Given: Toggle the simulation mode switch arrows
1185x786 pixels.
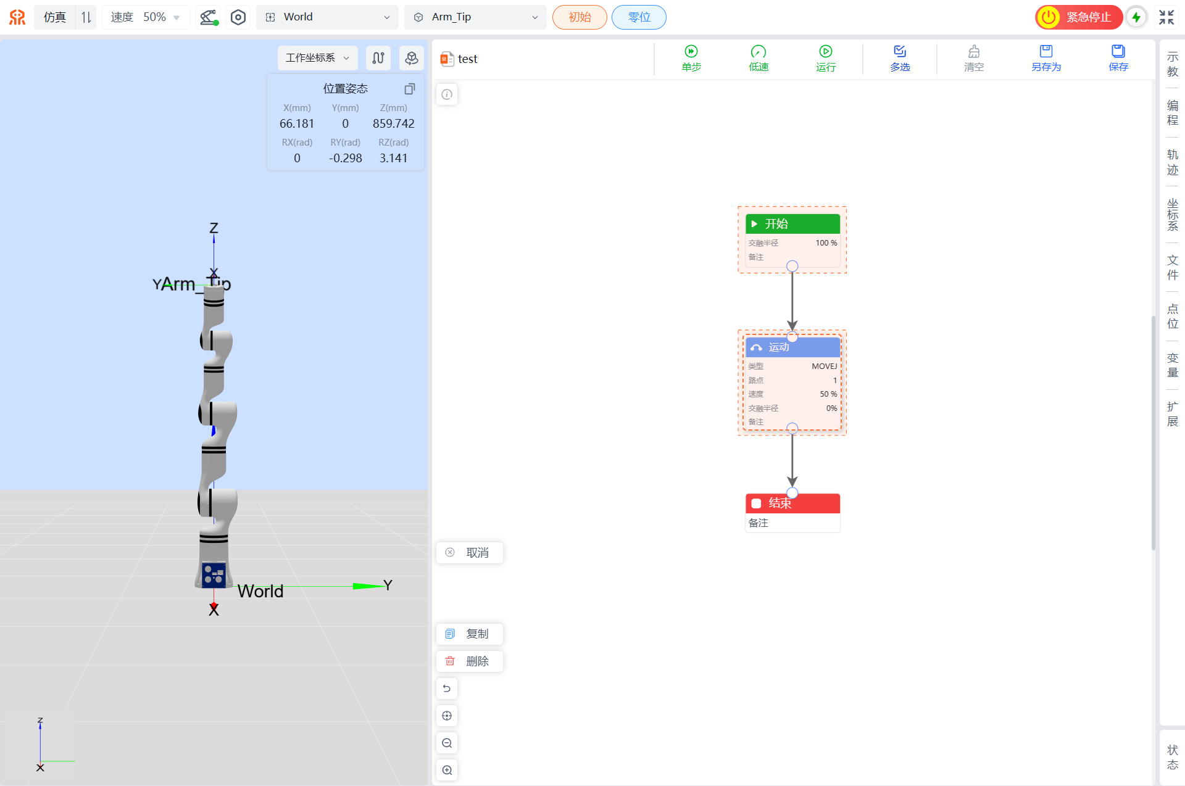Looking at the screenshot, I should [x=86, y=17].
